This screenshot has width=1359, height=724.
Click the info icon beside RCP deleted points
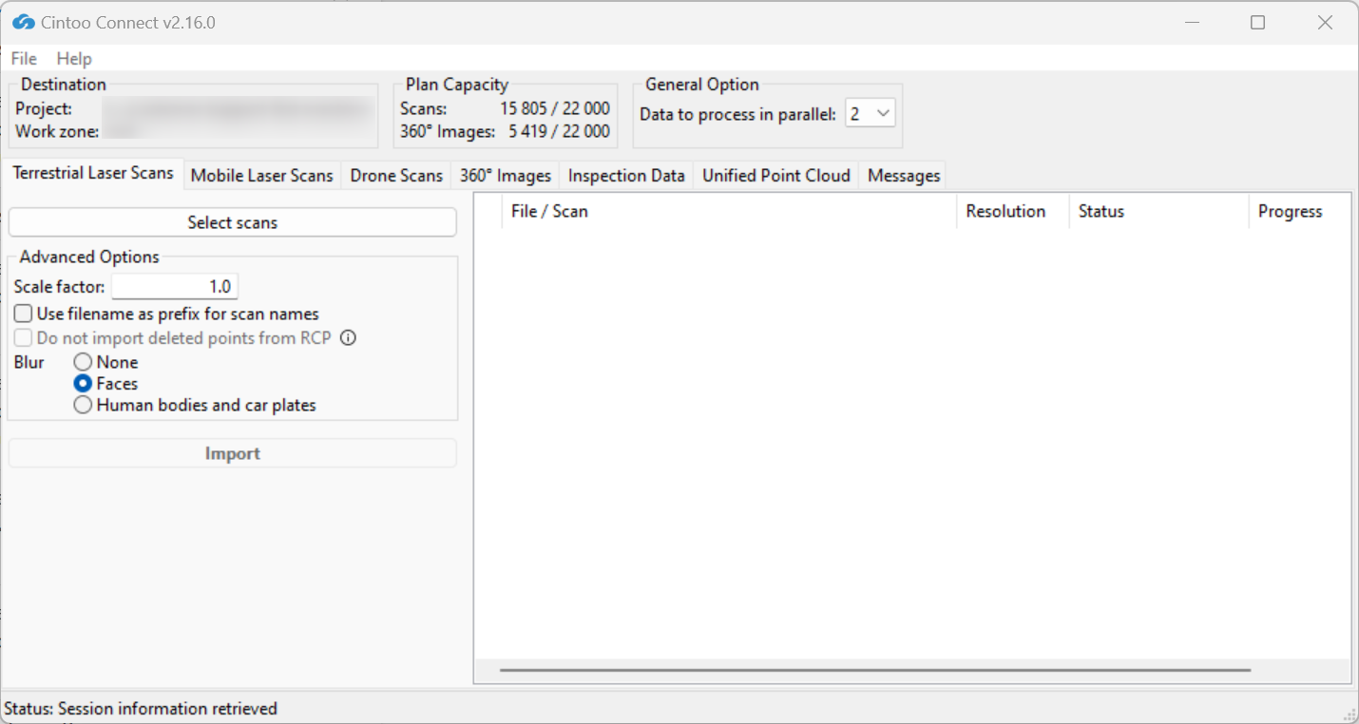click(x=348, y=338)
